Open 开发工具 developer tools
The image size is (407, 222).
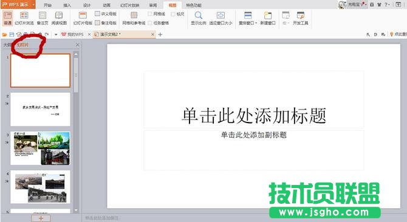point(301,18)
